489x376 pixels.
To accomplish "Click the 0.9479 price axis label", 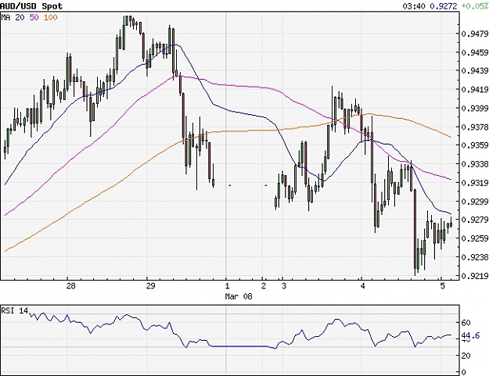I will (474, 34).
